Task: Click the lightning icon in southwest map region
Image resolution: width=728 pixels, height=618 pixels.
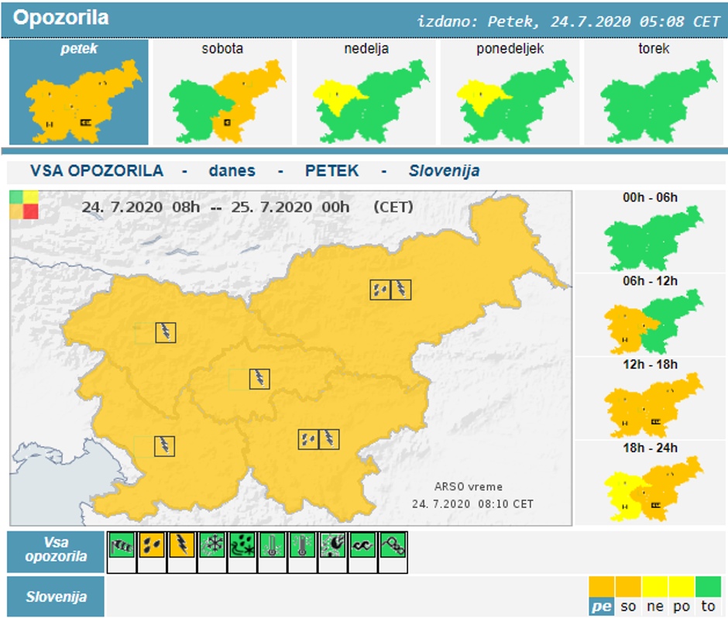Action: (165, 445)
